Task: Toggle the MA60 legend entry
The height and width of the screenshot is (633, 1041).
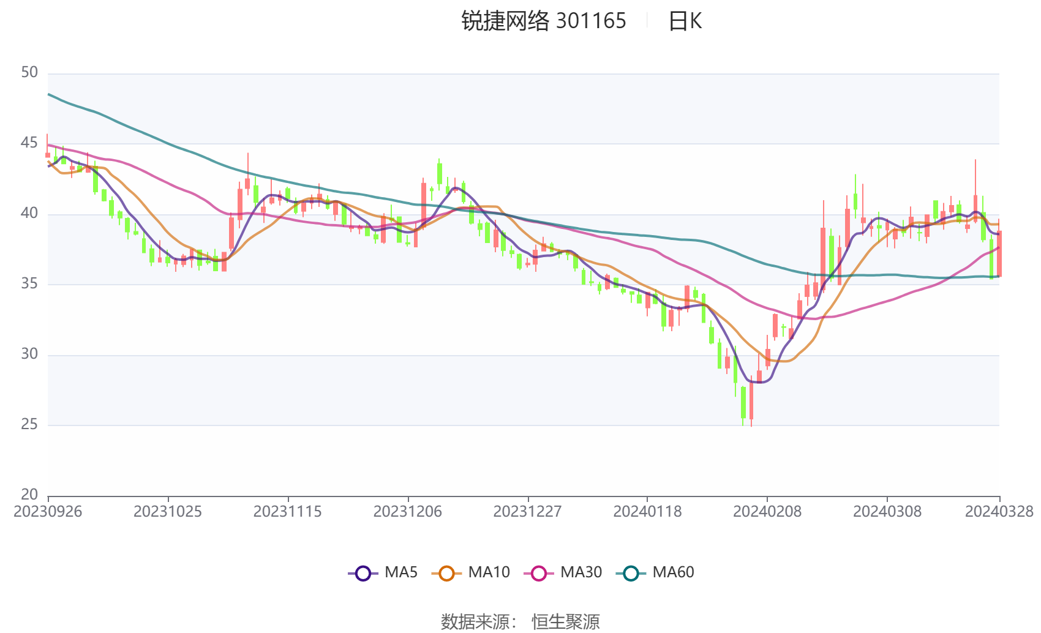Action: pyautogui.click(x=655, y=572)
